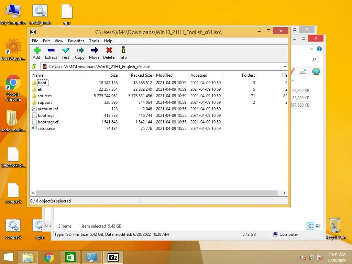Select the bootmgr.efi file icon
The image size is (352, 264).
point(34,122)
